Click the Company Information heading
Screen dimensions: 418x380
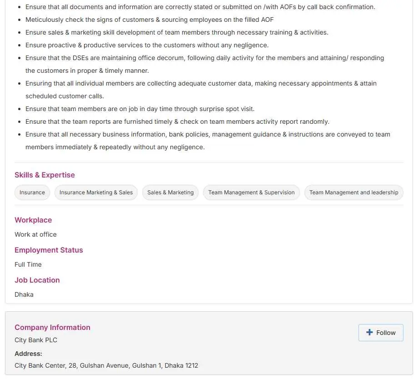pyautogui.click(x=52, y=328)
